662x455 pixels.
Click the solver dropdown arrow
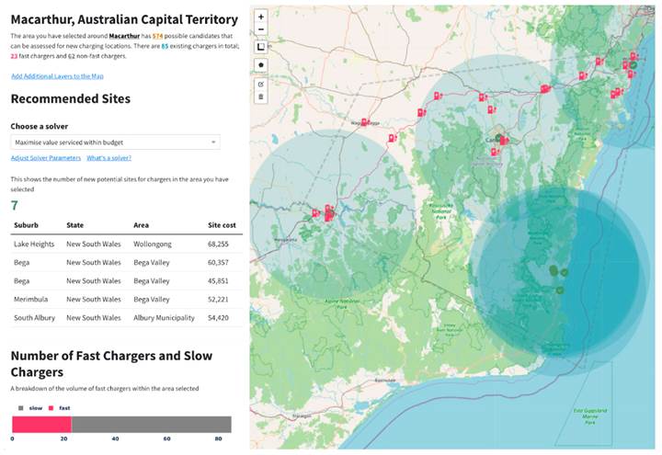(x=214, y=142)
